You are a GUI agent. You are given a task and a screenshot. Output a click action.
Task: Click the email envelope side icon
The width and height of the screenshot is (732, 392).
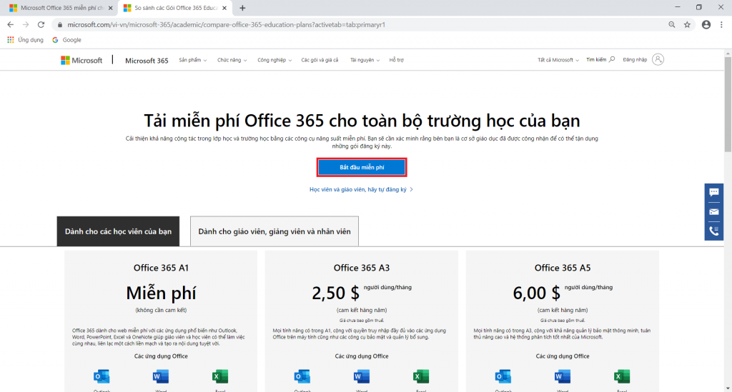(714, 212)
